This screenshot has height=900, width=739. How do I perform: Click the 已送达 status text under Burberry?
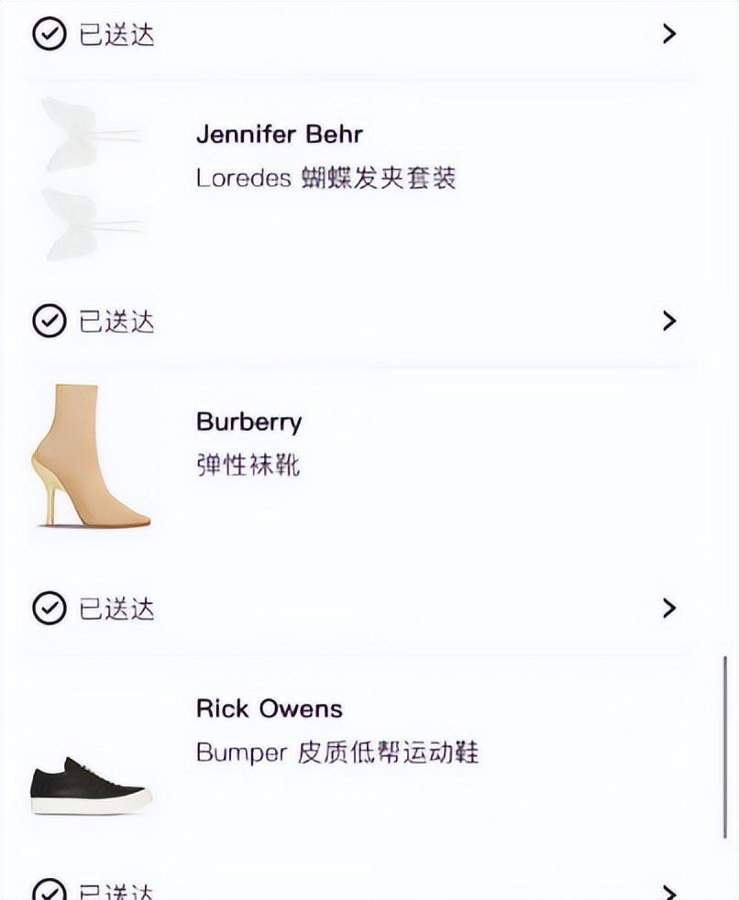(116, 608)
